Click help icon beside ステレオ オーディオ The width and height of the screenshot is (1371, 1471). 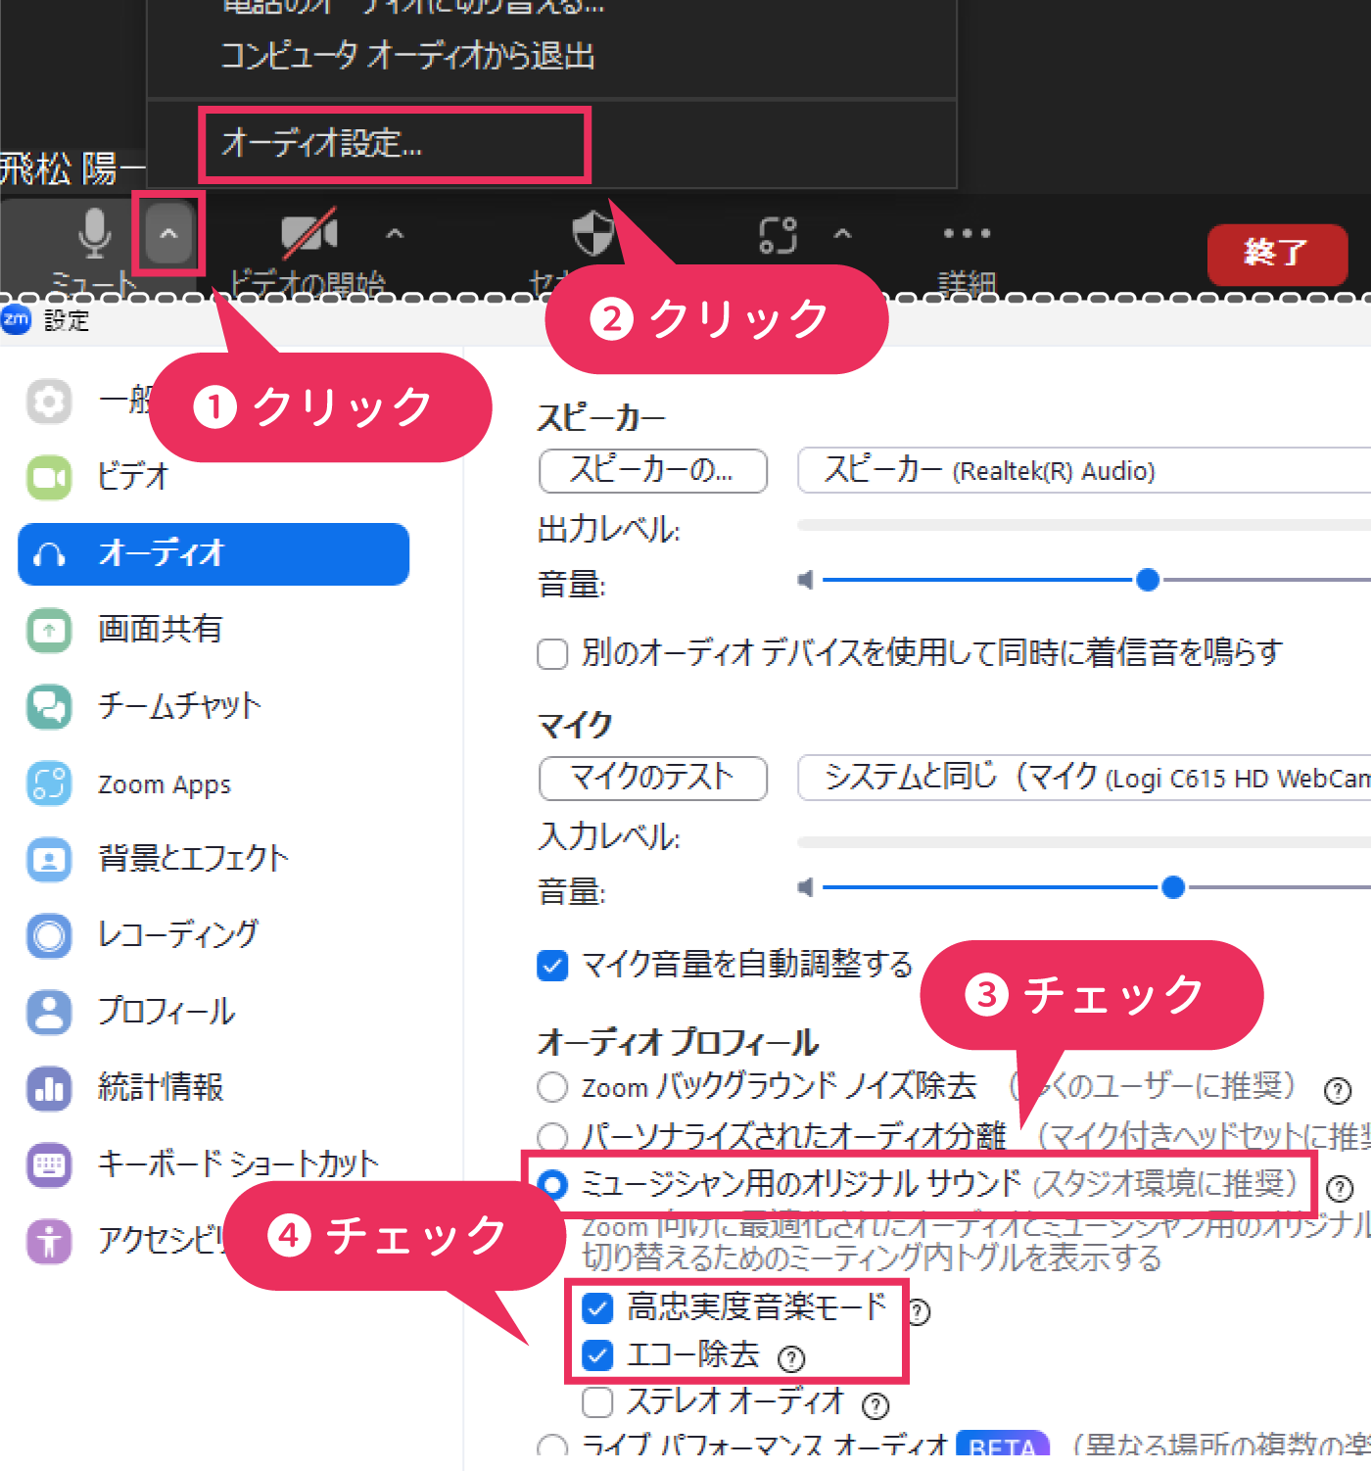click(x=875, y=1406)
